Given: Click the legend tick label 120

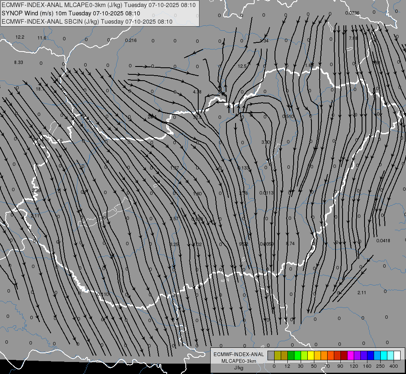Looking at the screenshot, I should pos(354,366).
